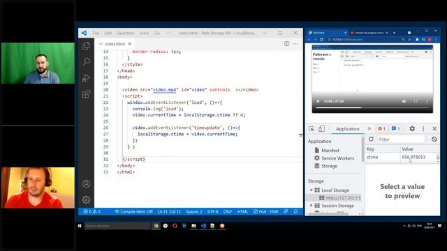Screen dimensions: 447x251
Task: Open the notifications bell in the status bar
Action: coord(295,211)
